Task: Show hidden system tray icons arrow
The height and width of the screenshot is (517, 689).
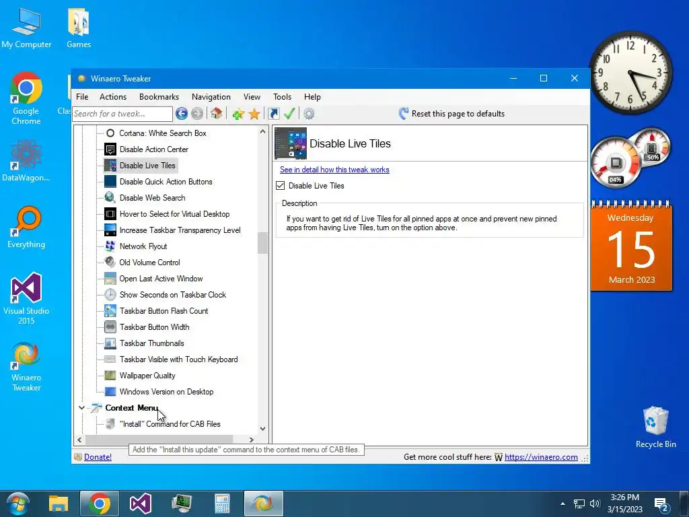Action: pyautogui.click(x=563, y=504)
